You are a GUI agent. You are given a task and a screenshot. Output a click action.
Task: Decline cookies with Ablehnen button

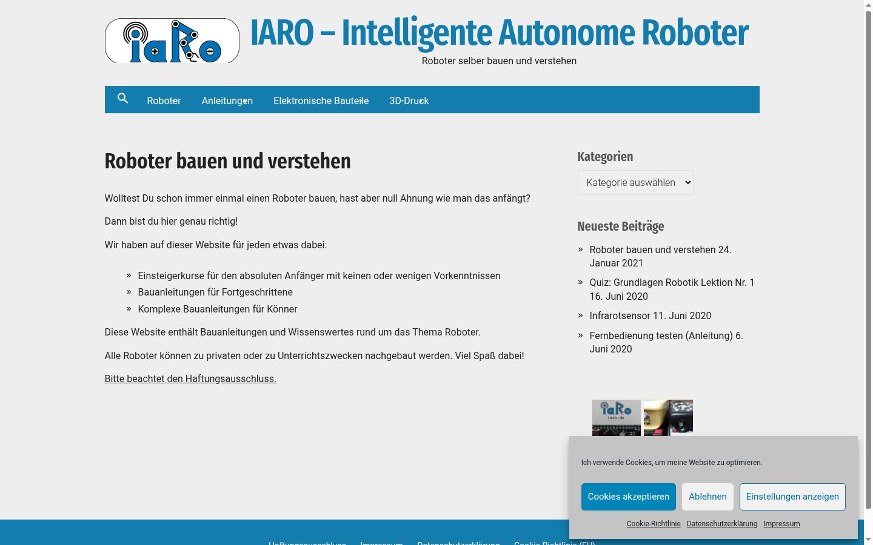click(707, 497)
